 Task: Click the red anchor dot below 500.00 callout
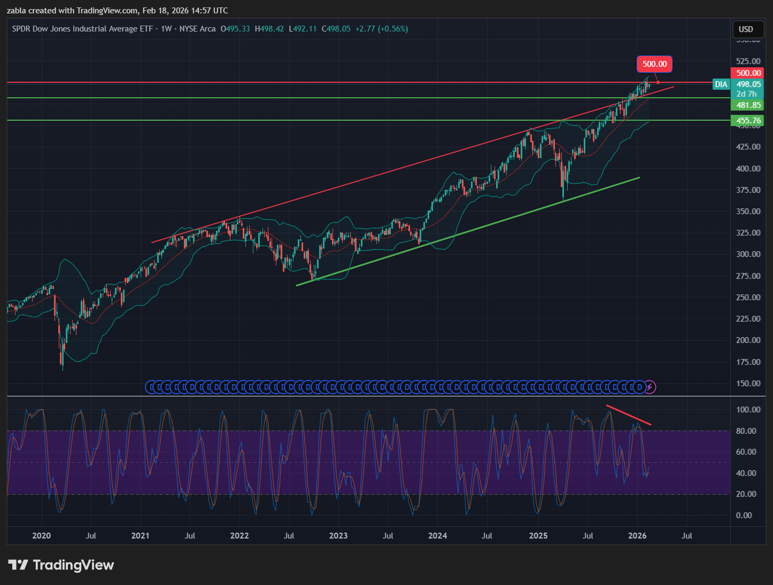pos(658,82)
